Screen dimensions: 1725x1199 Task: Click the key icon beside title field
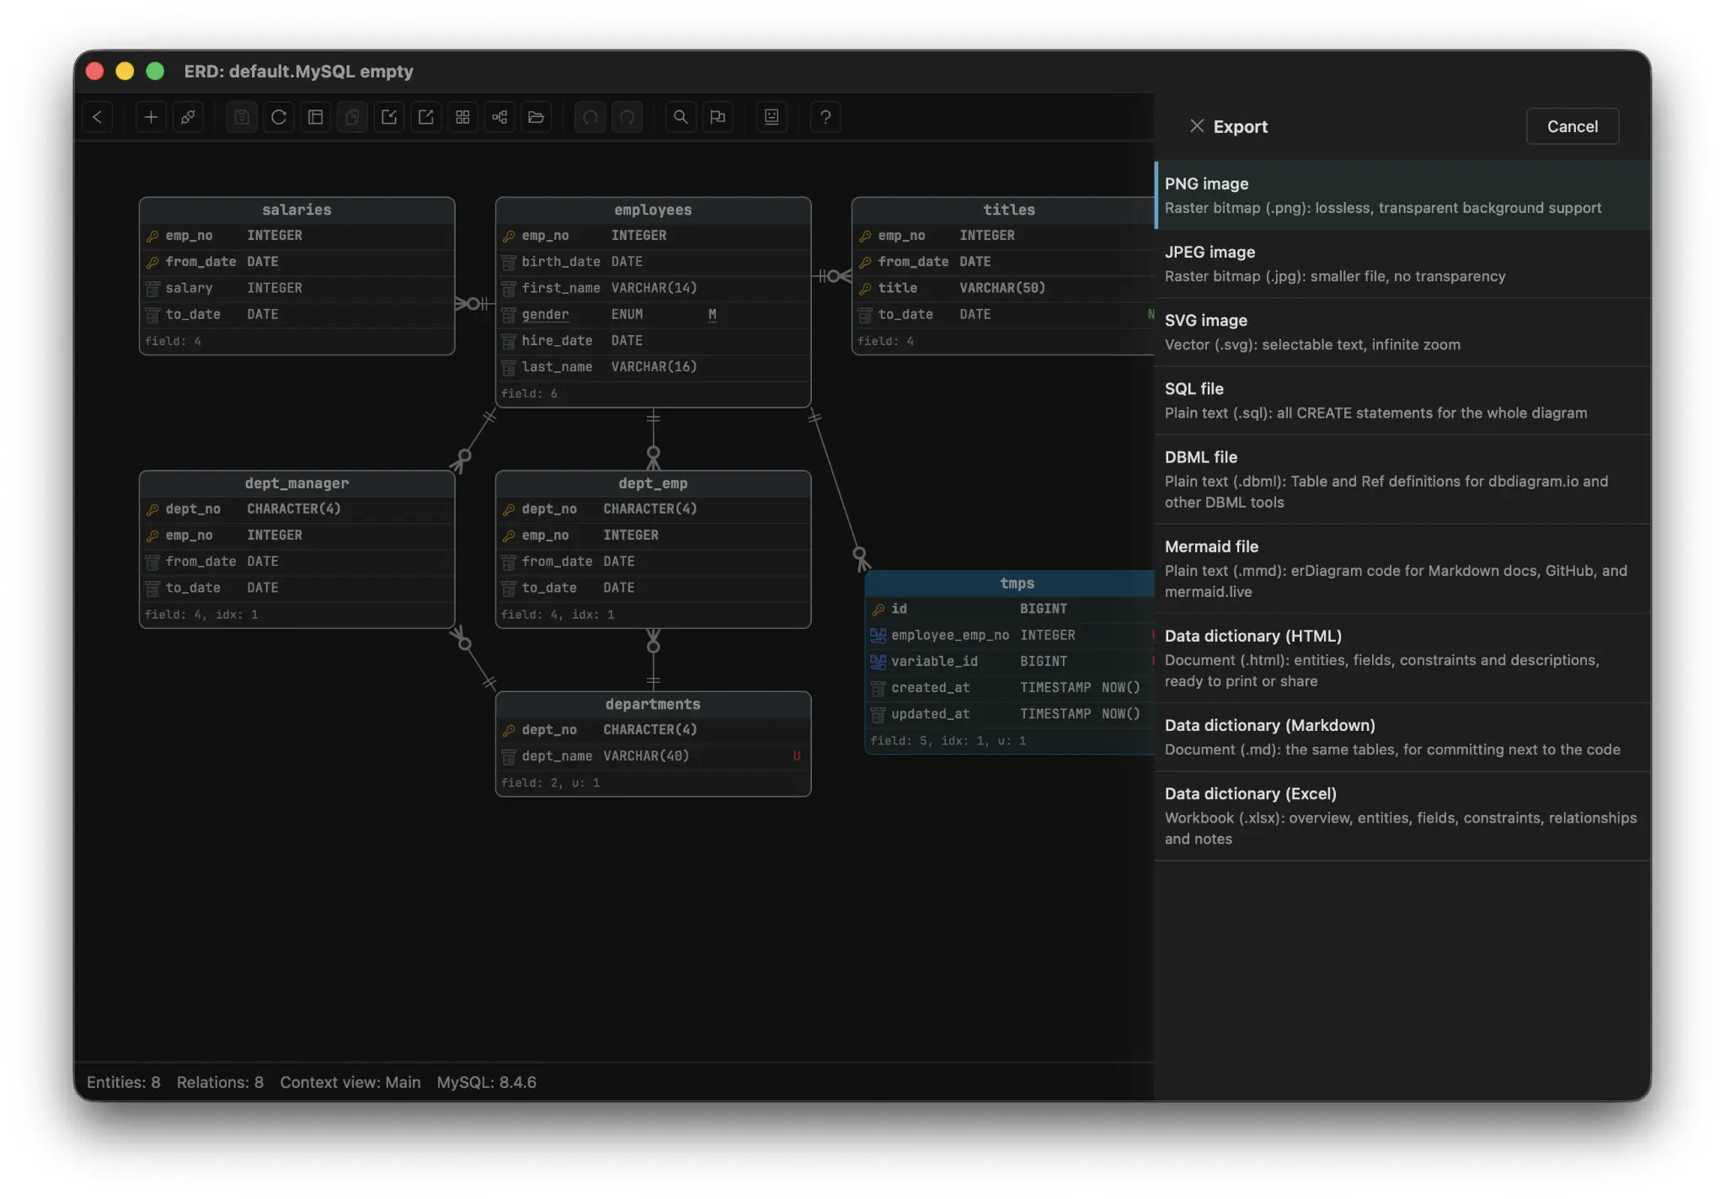click(x=865, y=288)
